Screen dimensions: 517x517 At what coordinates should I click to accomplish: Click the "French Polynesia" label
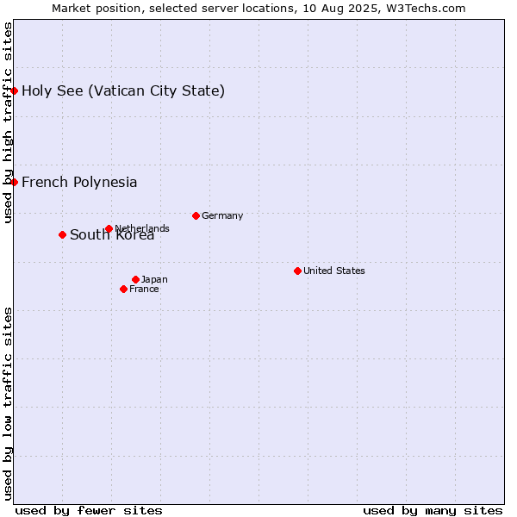[79, 182]
